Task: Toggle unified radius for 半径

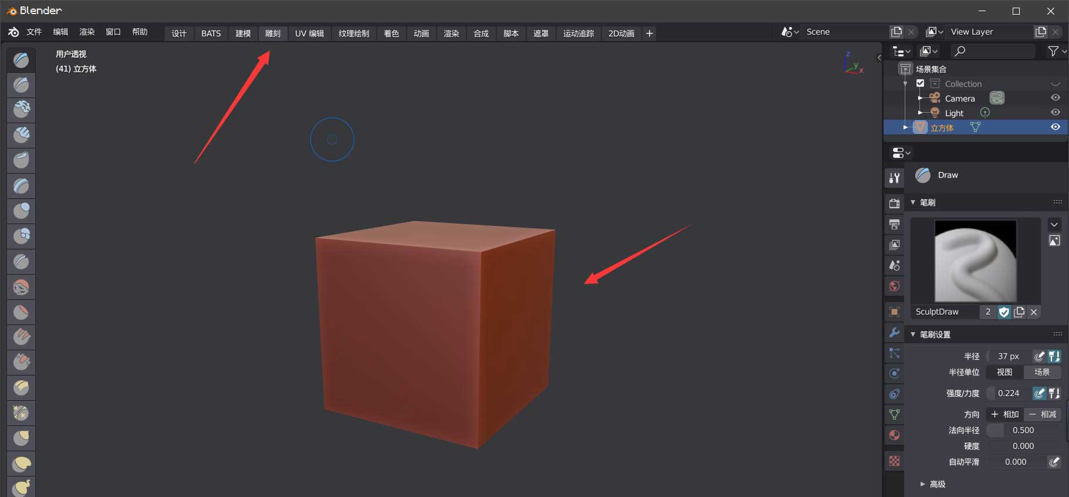Action: (x=1054, y=356)
